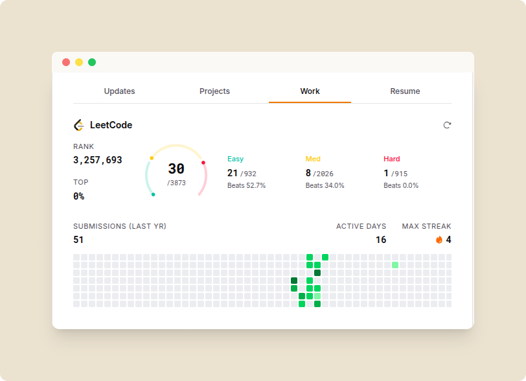Viewport: 526px width, 381px height.
Task: Click the yellow minimize window dot
Action: click(x=79, y=62)
